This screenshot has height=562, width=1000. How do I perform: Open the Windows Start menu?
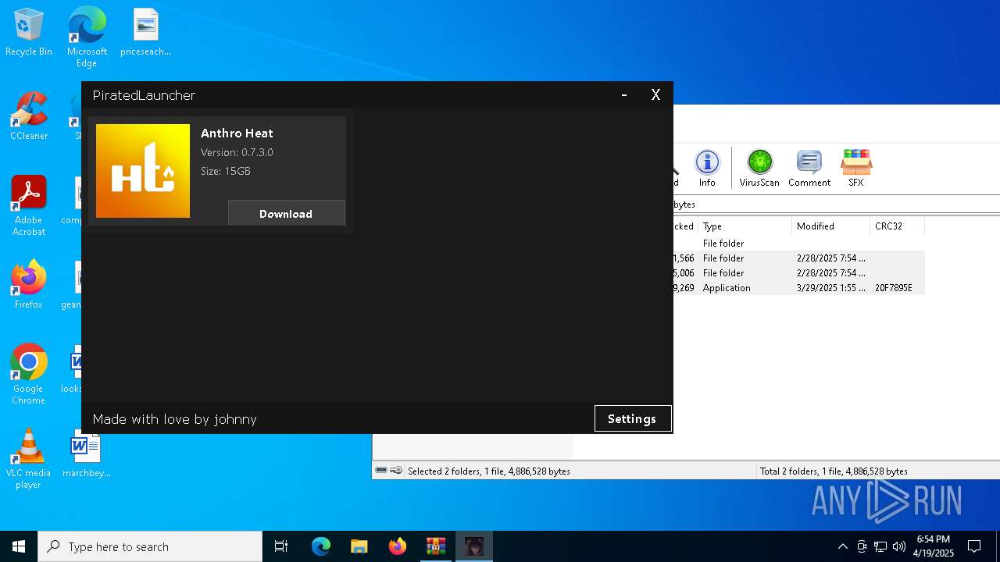pyautogui.click(x=19, y=546)
